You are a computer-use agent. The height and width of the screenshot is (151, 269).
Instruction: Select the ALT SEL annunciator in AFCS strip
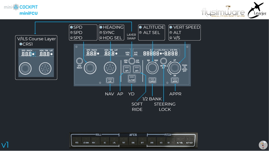pyautogui.click(x=180, y=142)
